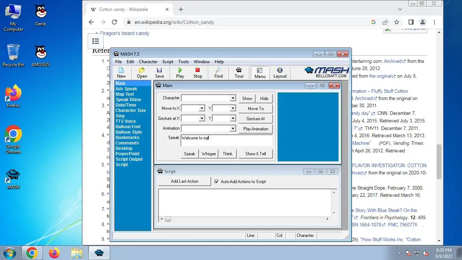Click the Windows Start button
This screenshot has width=462, height=260.
[10, 253]
